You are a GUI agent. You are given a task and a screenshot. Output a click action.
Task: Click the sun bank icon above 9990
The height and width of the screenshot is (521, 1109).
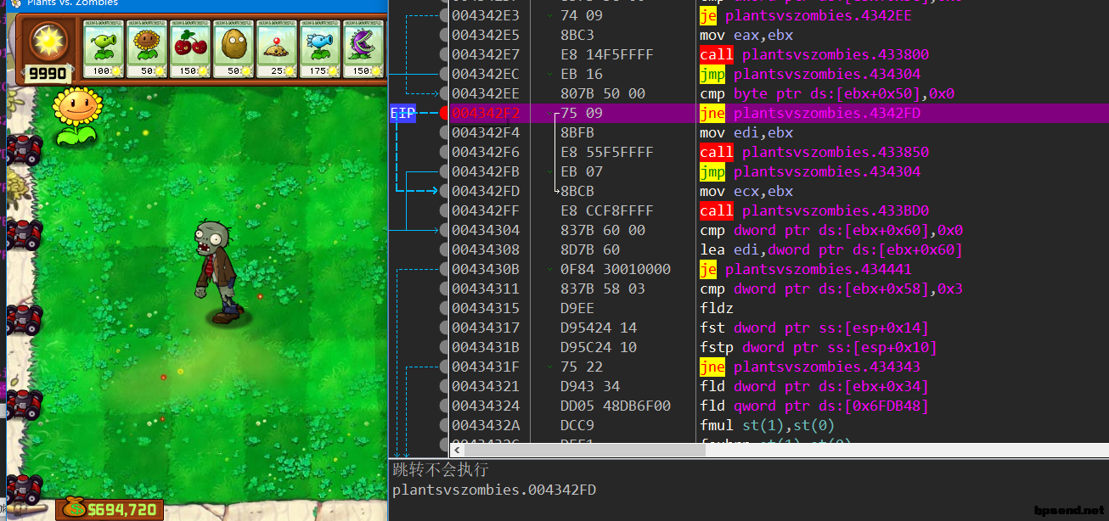pos(48,41)
